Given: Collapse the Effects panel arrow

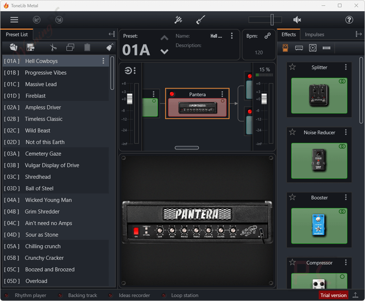Looking at the screenshot, I should [x=359, y=34].
